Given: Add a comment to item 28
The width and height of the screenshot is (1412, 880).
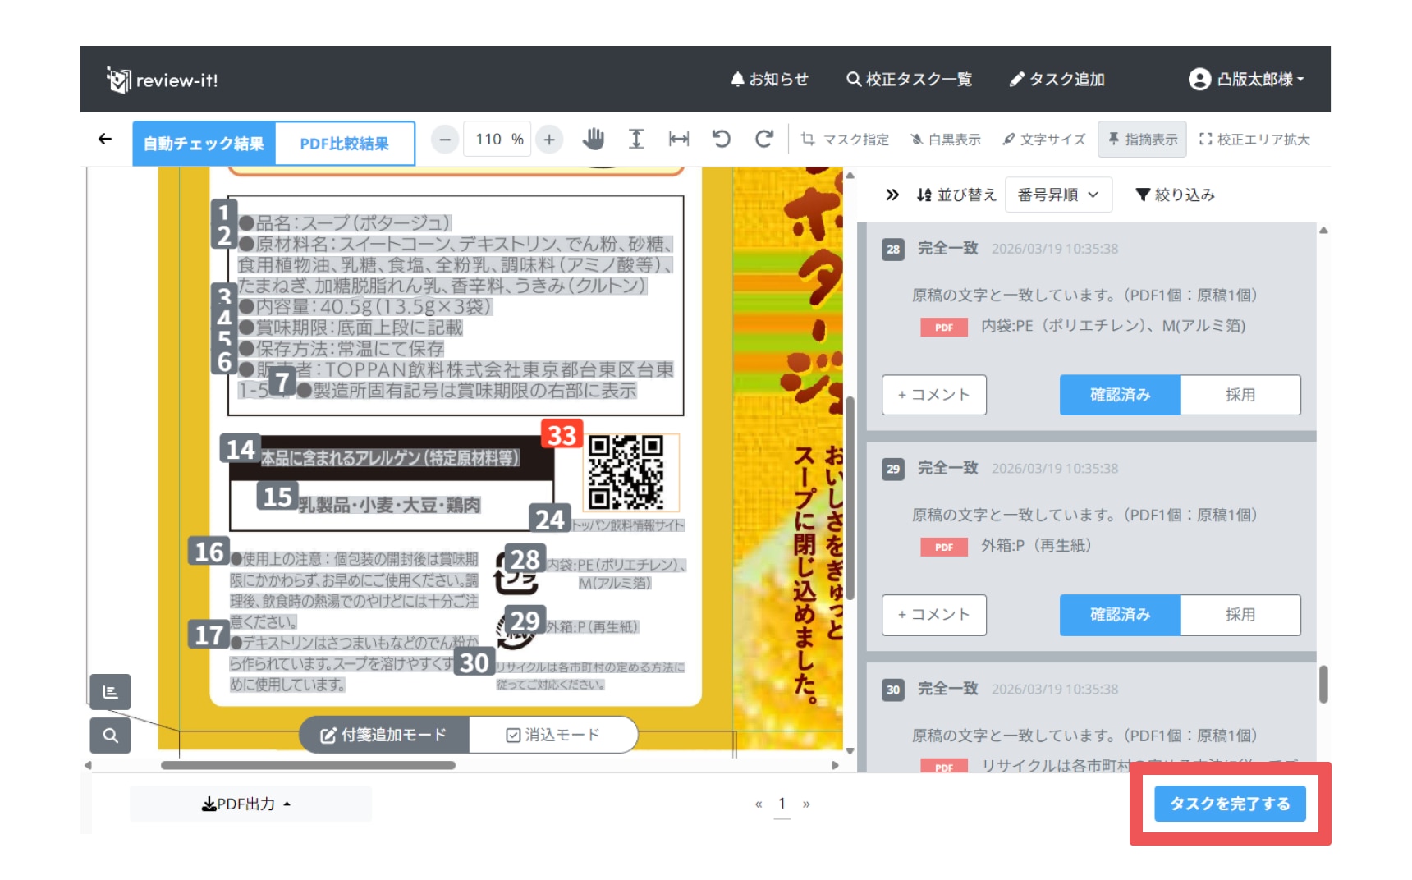Looking at the screenshot, I should (x=933, y=395).
